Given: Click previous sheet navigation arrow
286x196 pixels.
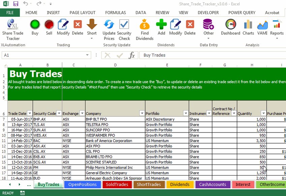Looking at the screenshot, I should pyautogui.click(x=10, y=184).
